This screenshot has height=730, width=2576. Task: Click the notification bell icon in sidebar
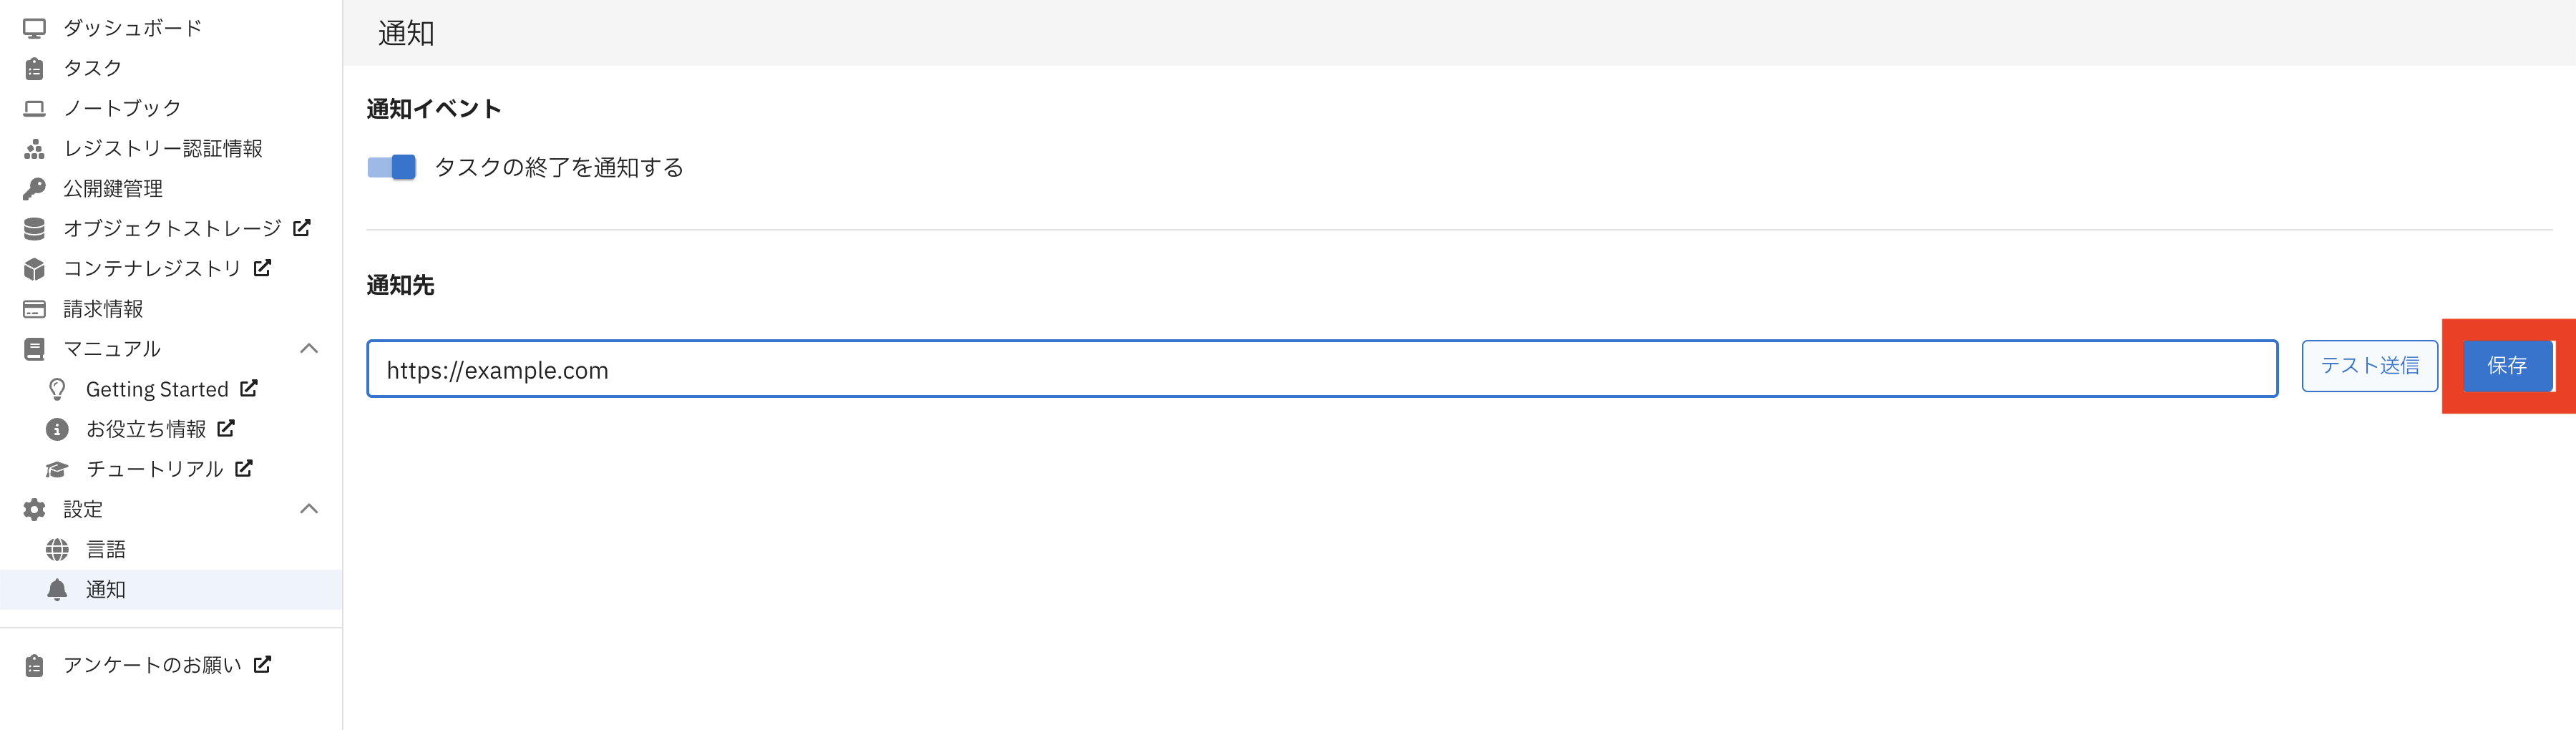(57, 590)
